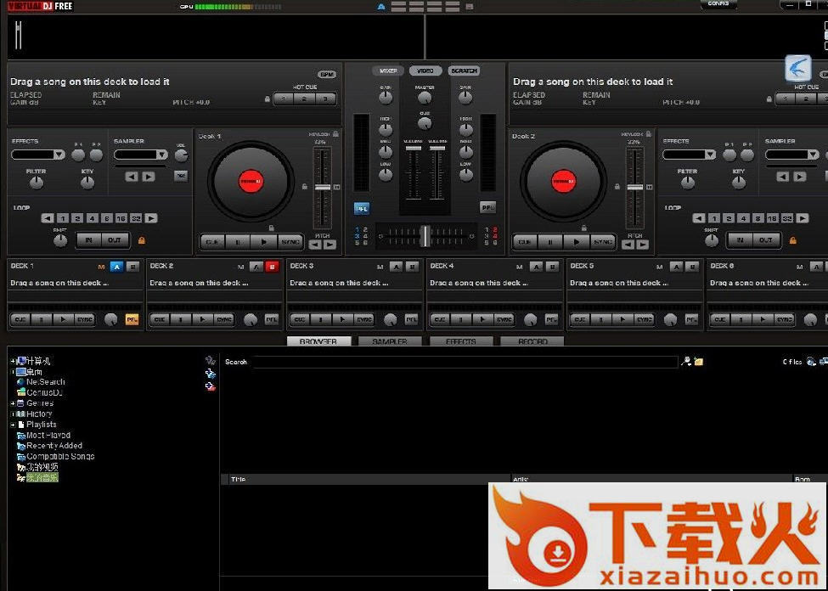Nudge Deck 1 pitch up with right arrow
828x591 pixels.
[330, 245]
